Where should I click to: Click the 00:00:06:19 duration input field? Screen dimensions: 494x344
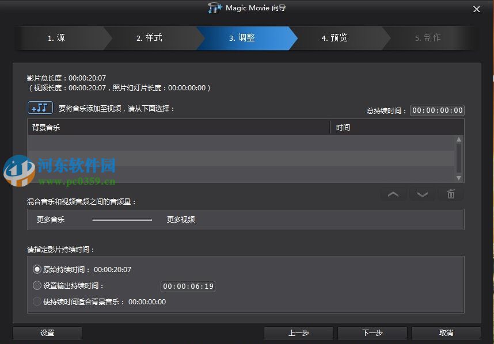coord(188,285)
